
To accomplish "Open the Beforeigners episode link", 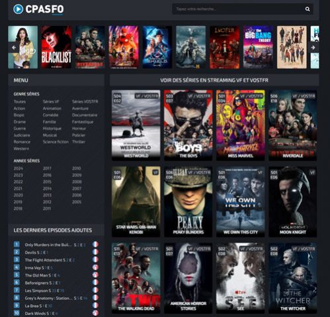I will (42, 283).
